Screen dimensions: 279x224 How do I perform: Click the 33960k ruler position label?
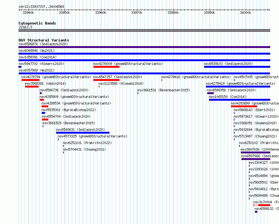[x=101, y=13]
